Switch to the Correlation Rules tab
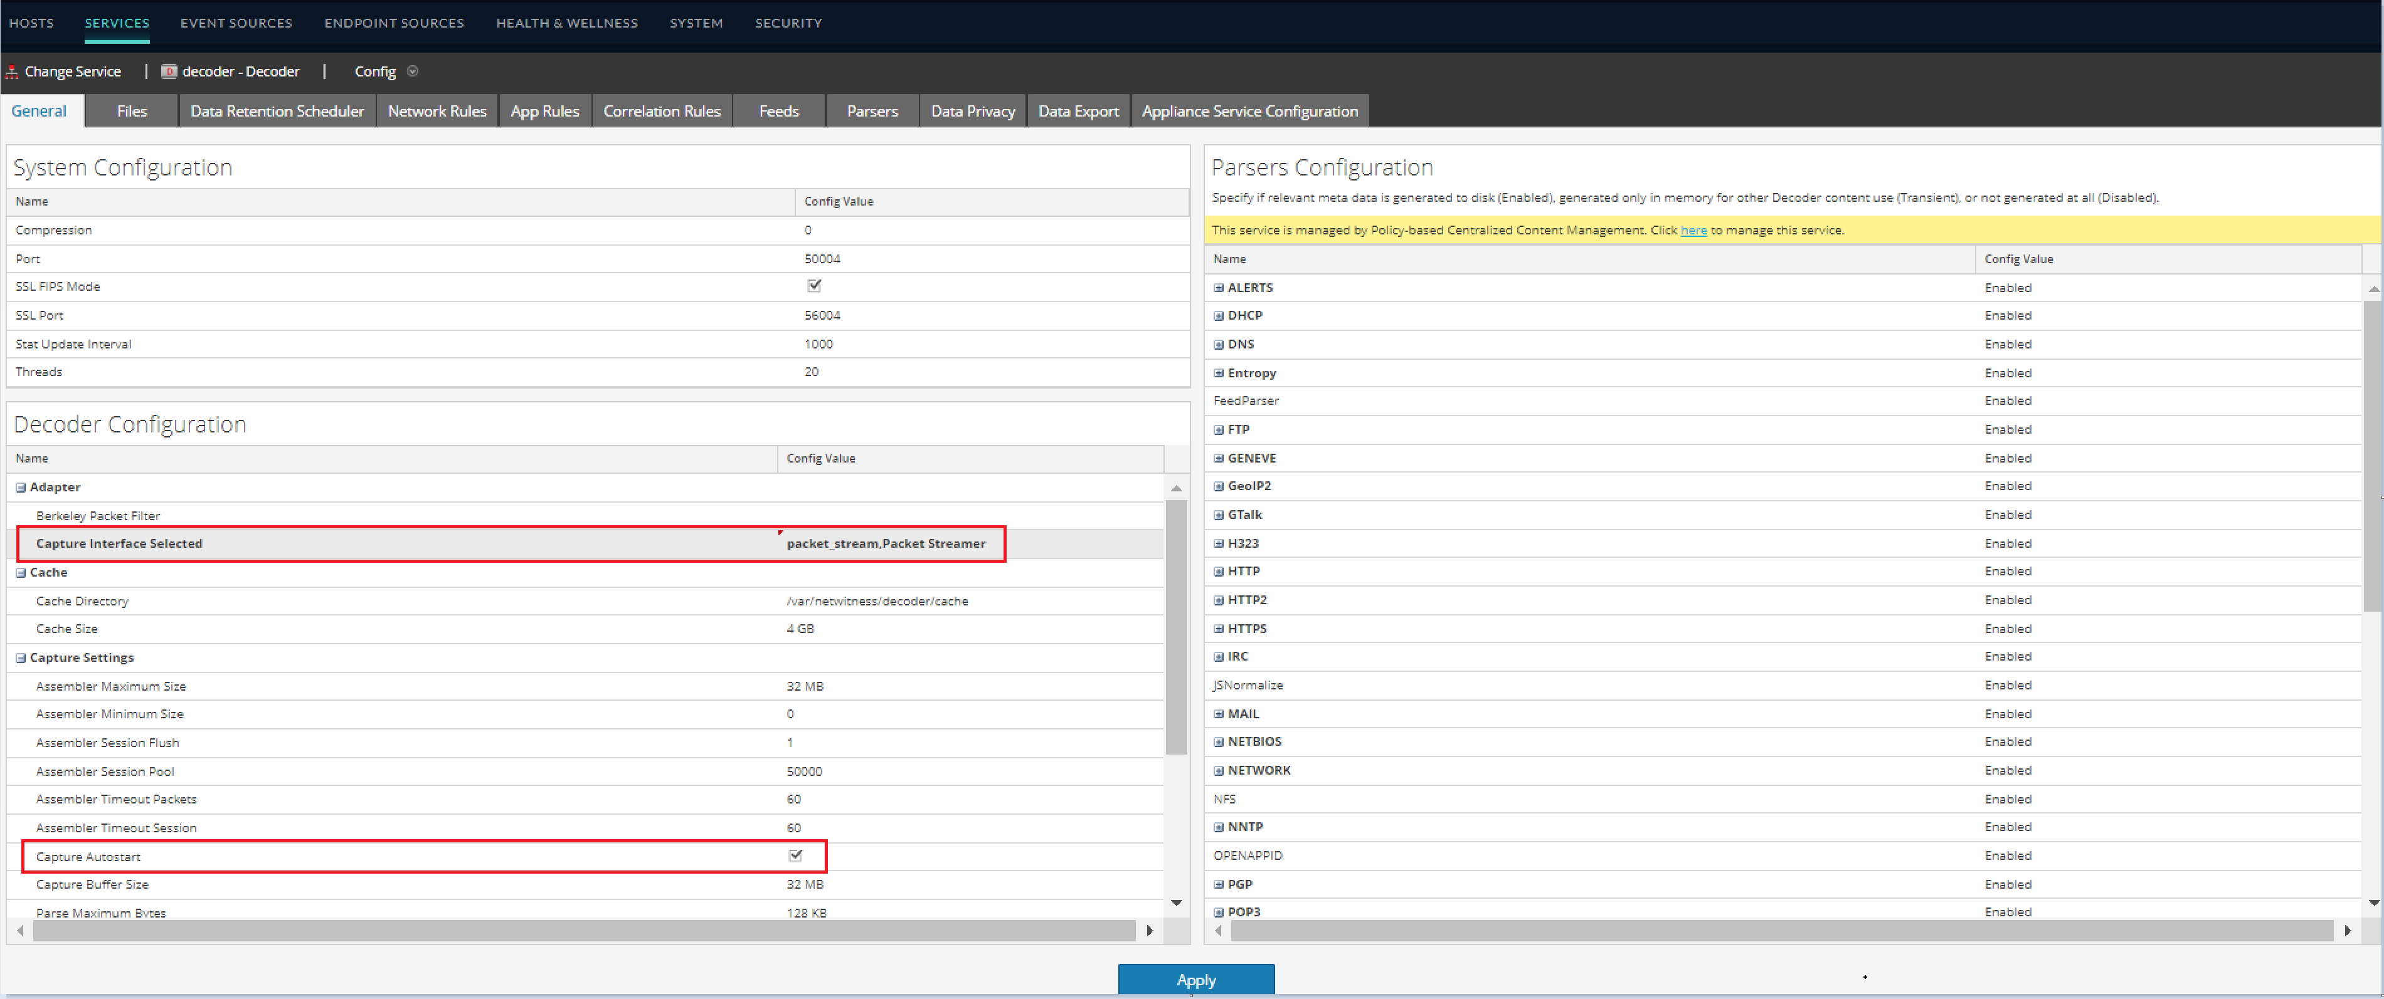Screen dimensions: 2384x999 pos(662,110)
